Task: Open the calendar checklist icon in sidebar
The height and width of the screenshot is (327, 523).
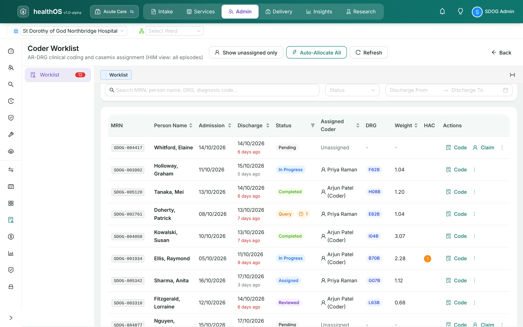Action: [11, 187]
